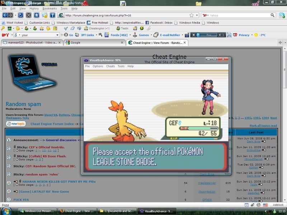Open the Options menu in VisualBoyAdvance
Viewport: 287px width, 215px height.
pos(98,66)
